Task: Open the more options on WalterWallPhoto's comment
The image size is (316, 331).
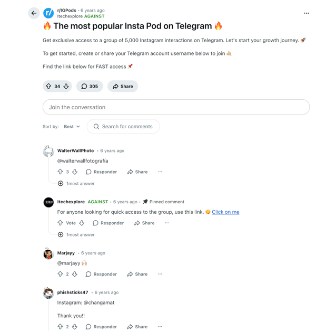Action: (x=160, y=172)
